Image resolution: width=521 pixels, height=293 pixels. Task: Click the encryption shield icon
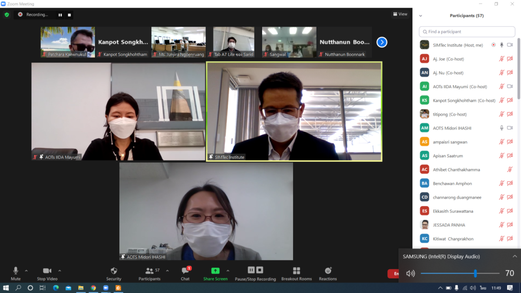[x=7, y=15]
